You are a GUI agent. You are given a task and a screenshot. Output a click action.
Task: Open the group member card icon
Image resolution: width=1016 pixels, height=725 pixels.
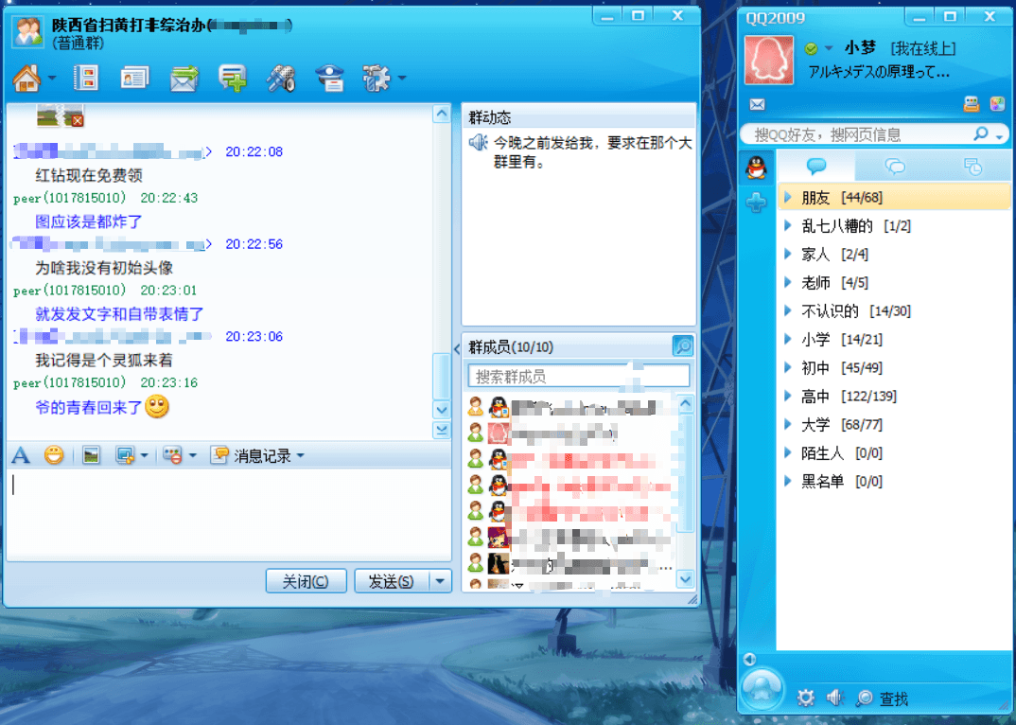(134, 79)
